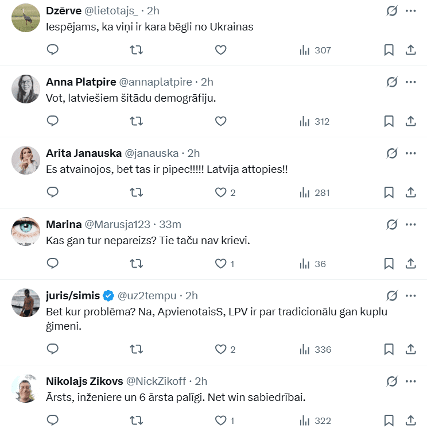This screenshot has width=427, height=436.
Task: View analytics on juris/simis tweet
Action: coord(315,349)
